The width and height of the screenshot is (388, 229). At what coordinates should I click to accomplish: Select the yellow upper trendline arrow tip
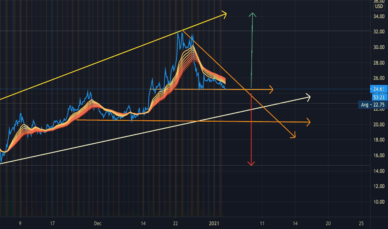tap(224, 15)
